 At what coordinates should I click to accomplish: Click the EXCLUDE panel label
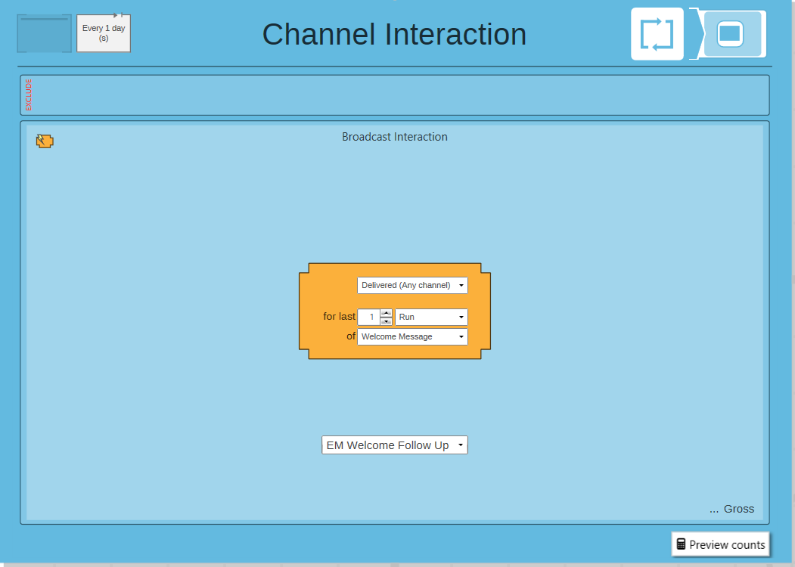coord(29,94)
